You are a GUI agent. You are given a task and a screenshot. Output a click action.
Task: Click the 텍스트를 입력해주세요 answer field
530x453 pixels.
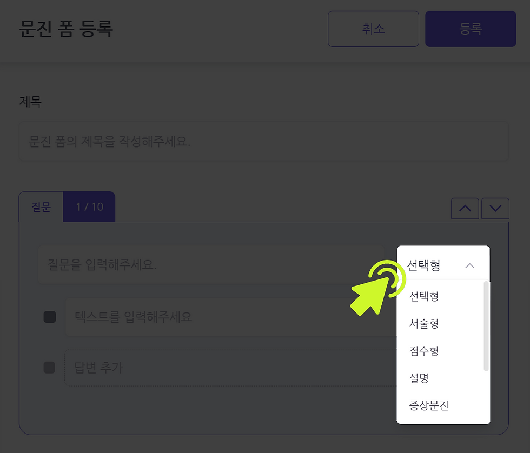230,317
